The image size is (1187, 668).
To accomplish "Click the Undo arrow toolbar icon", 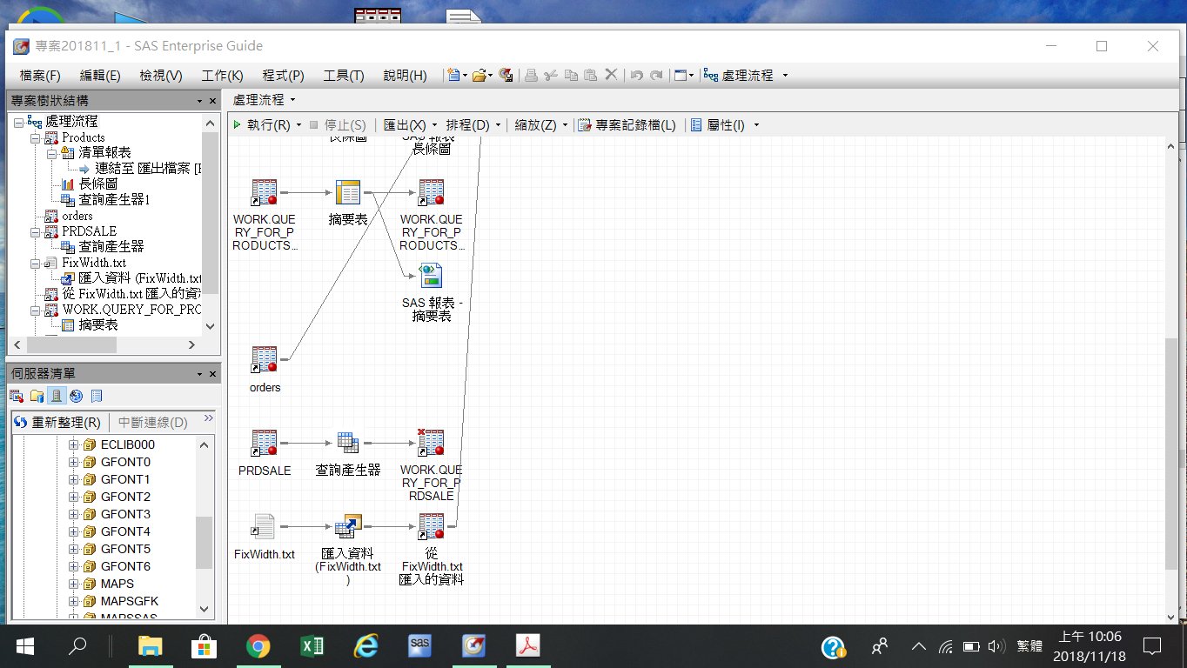I will 636,76.
